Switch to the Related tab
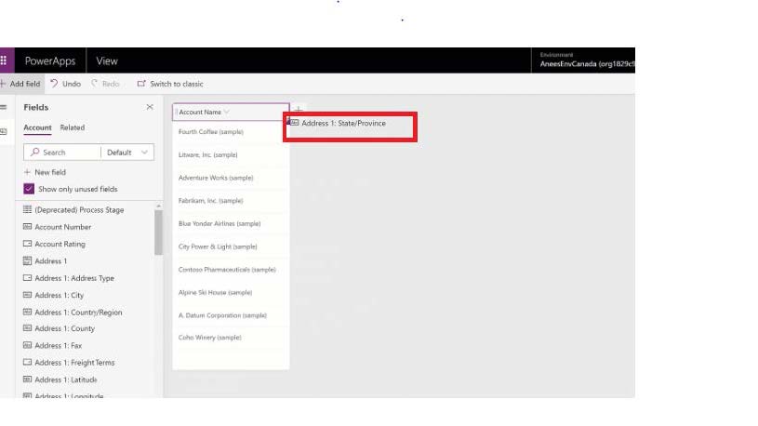Image resolution: width=758 pixels, height=426 pixels. point(72,127)
